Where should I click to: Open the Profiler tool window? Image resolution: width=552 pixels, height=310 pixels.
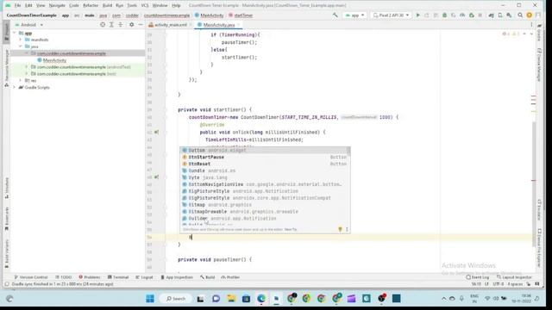pyautogui.click(x=230, y=277)
